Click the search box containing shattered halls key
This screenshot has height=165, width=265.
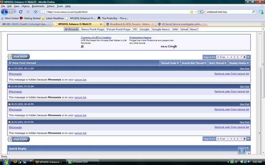pyautogui.click(x=229, y=12)
